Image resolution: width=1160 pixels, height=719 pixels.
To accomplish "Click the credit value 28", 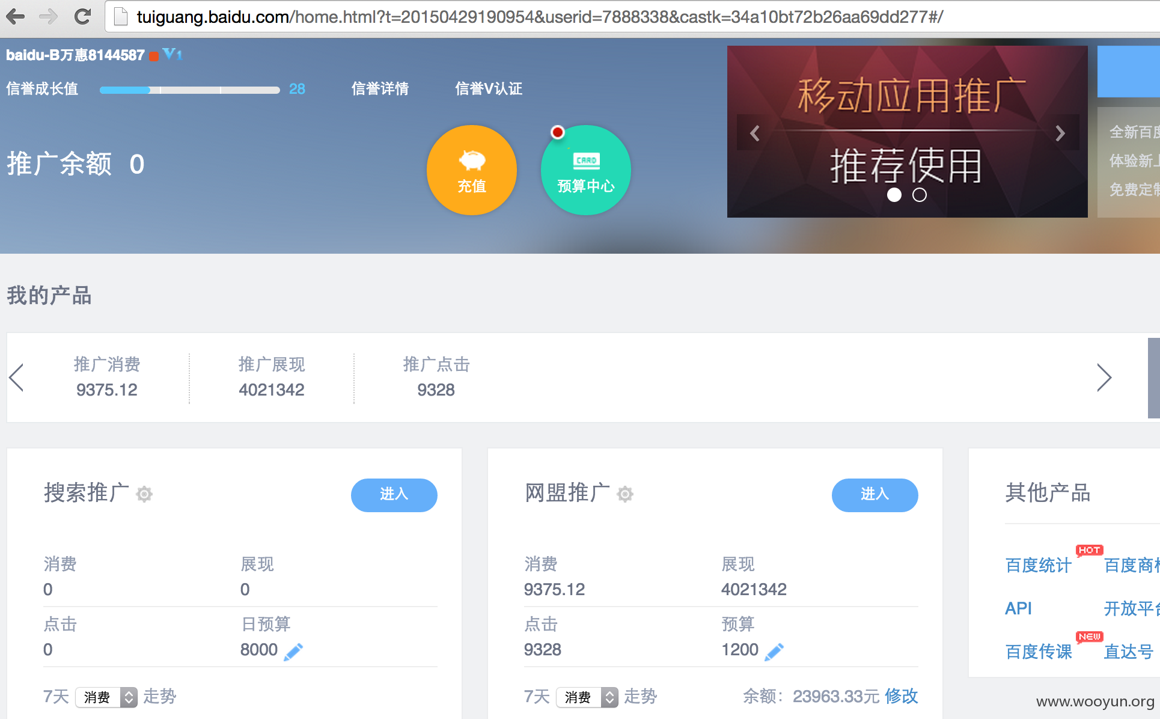I will 297,89.
